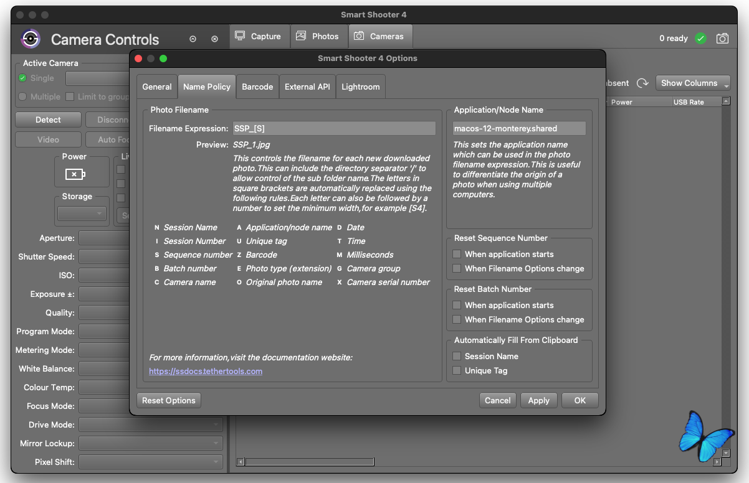
Task: Close the Camera Controls panel
Action: [215, 39]
